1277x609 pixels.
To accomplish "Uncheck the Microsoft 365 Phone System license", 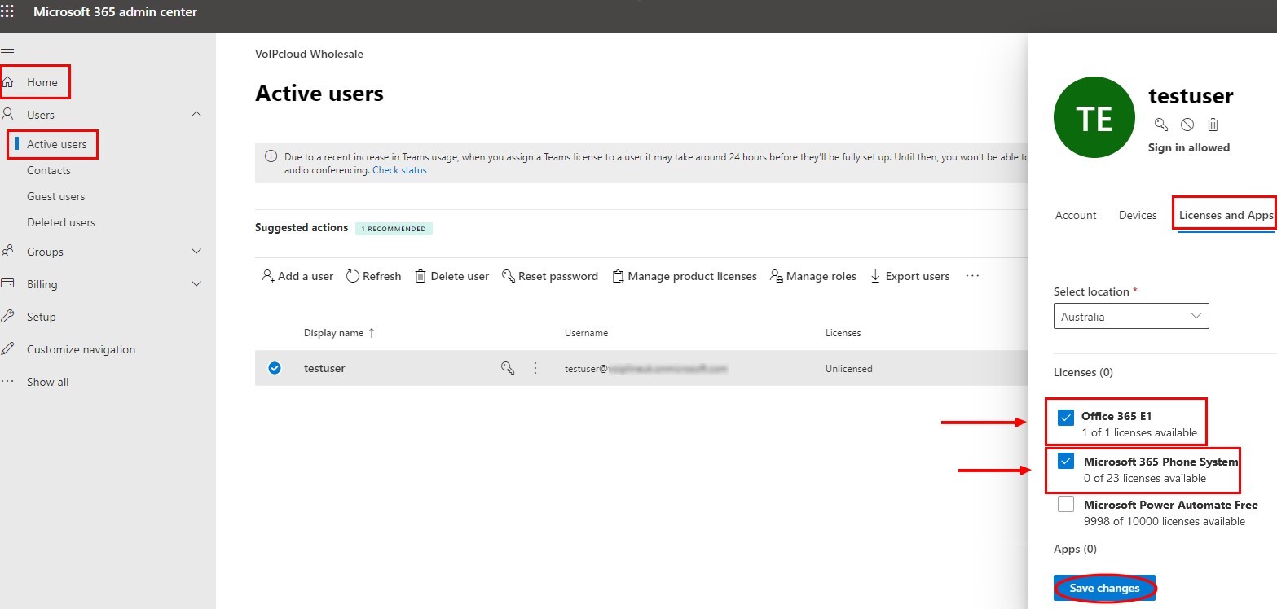I will pyautogui.click(x=1065, y=461).
